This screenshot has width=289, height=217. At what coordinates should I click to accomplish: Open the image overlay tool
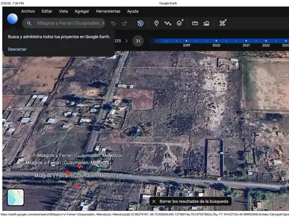207,24
